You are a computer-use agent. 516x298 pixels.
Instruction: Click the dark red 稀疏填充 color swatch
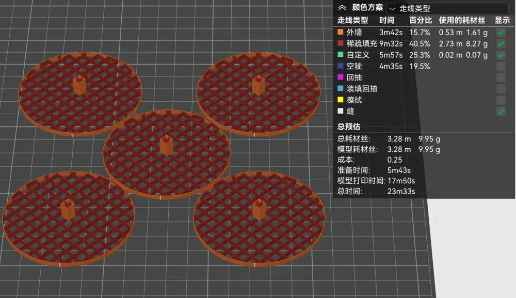340,43
